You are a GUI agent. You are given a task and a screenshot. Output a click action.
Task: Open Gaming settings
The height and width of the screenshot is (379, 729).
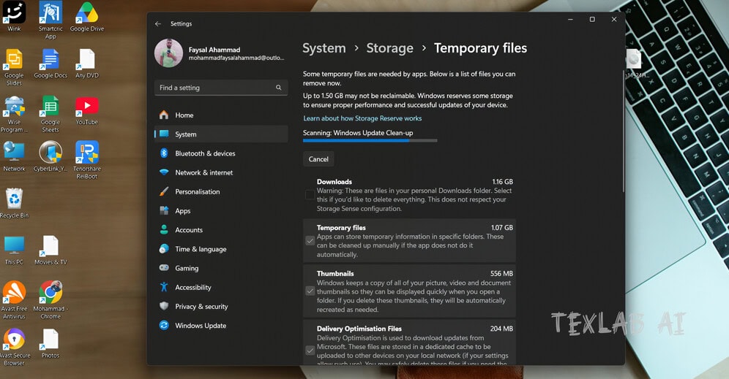point(221,268)
